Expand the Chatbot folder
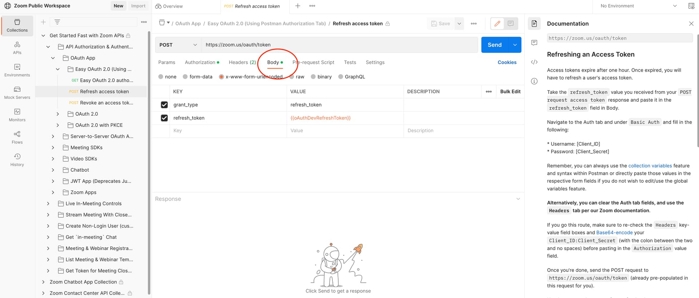 pyautogui.click(x=53, y=170)
